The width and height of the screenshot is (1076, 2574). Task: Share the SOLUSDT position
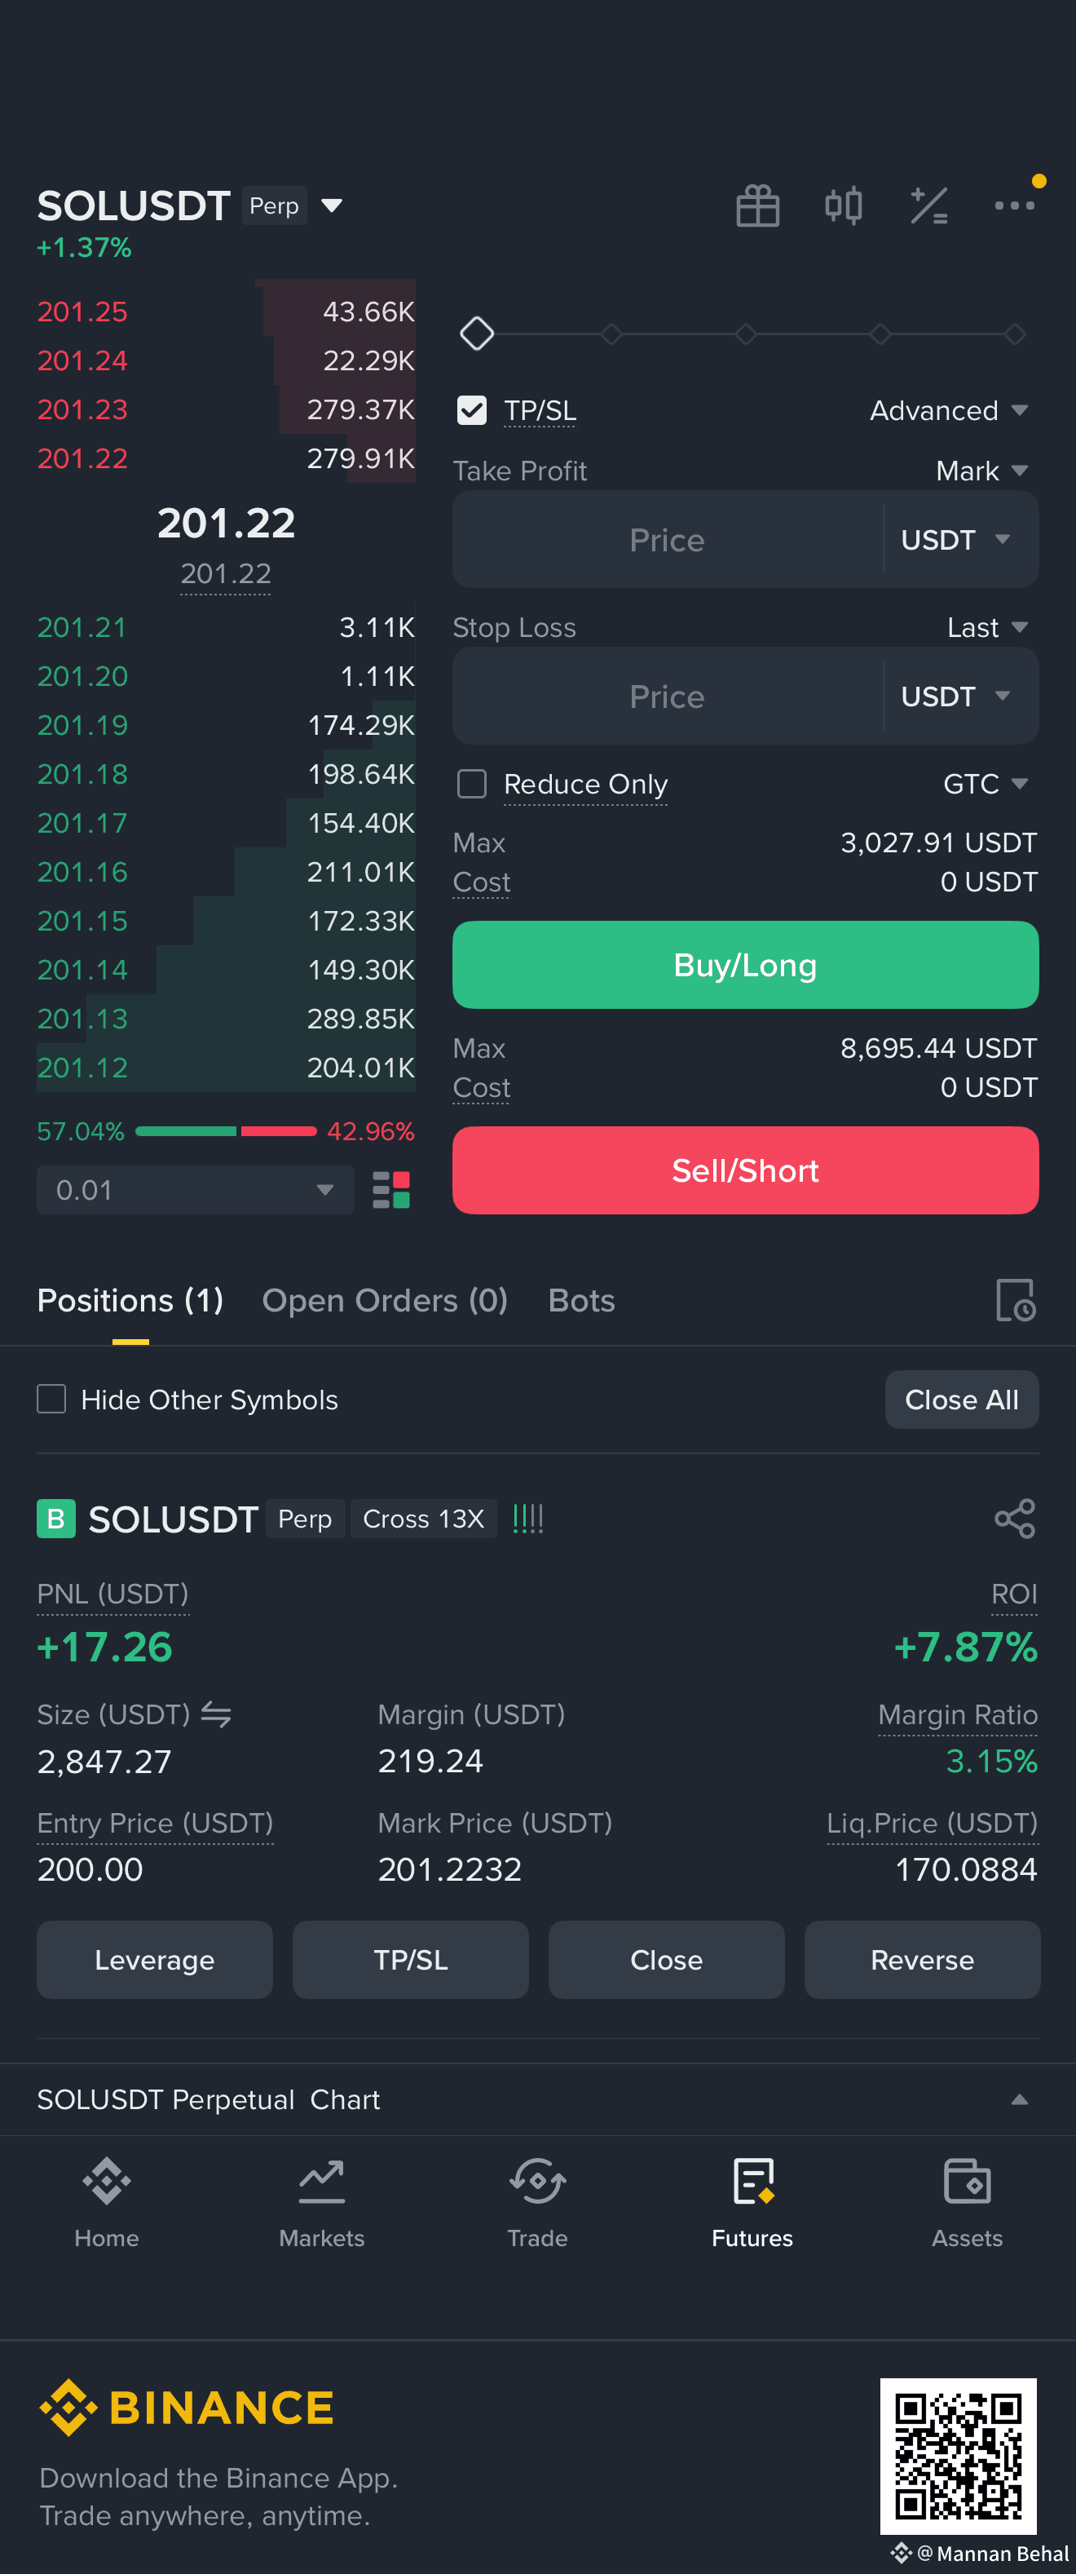point(1015,1519)
